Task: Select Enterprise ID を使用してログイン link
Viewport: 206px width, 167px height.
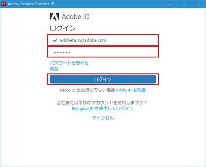Action: [103, 108]
